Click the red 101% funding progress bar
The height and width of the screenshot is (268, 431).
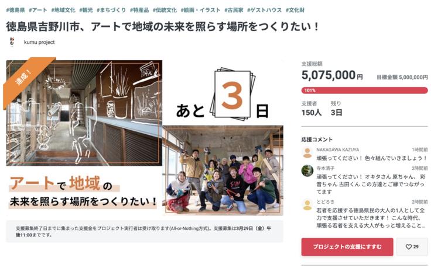[364, 90]
